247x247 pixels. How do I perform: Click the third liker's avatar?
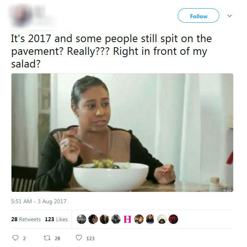[x=104, y=219]
